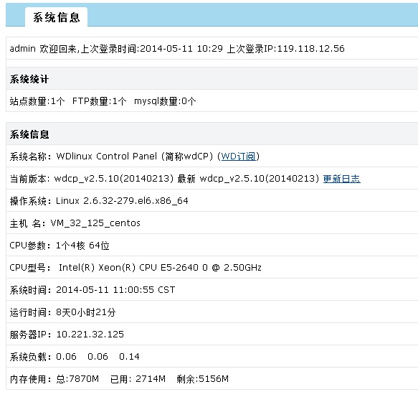Viewport: 418px width, 397px height.
Task: Click the 站点数量:1个 text
Action: (x=37, y=101)
